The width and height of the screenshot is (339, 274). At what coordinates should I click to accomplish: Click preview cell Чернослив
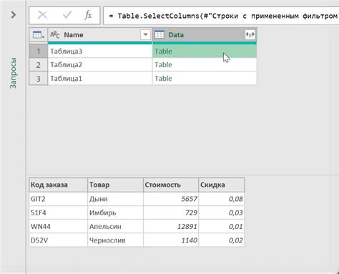[115, 240]
